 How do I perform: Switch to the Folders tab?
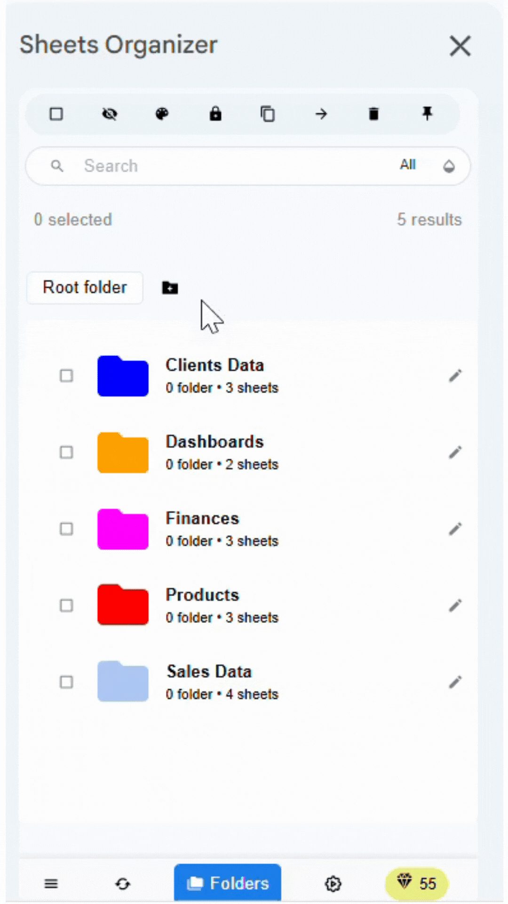(x=228, y=883)
